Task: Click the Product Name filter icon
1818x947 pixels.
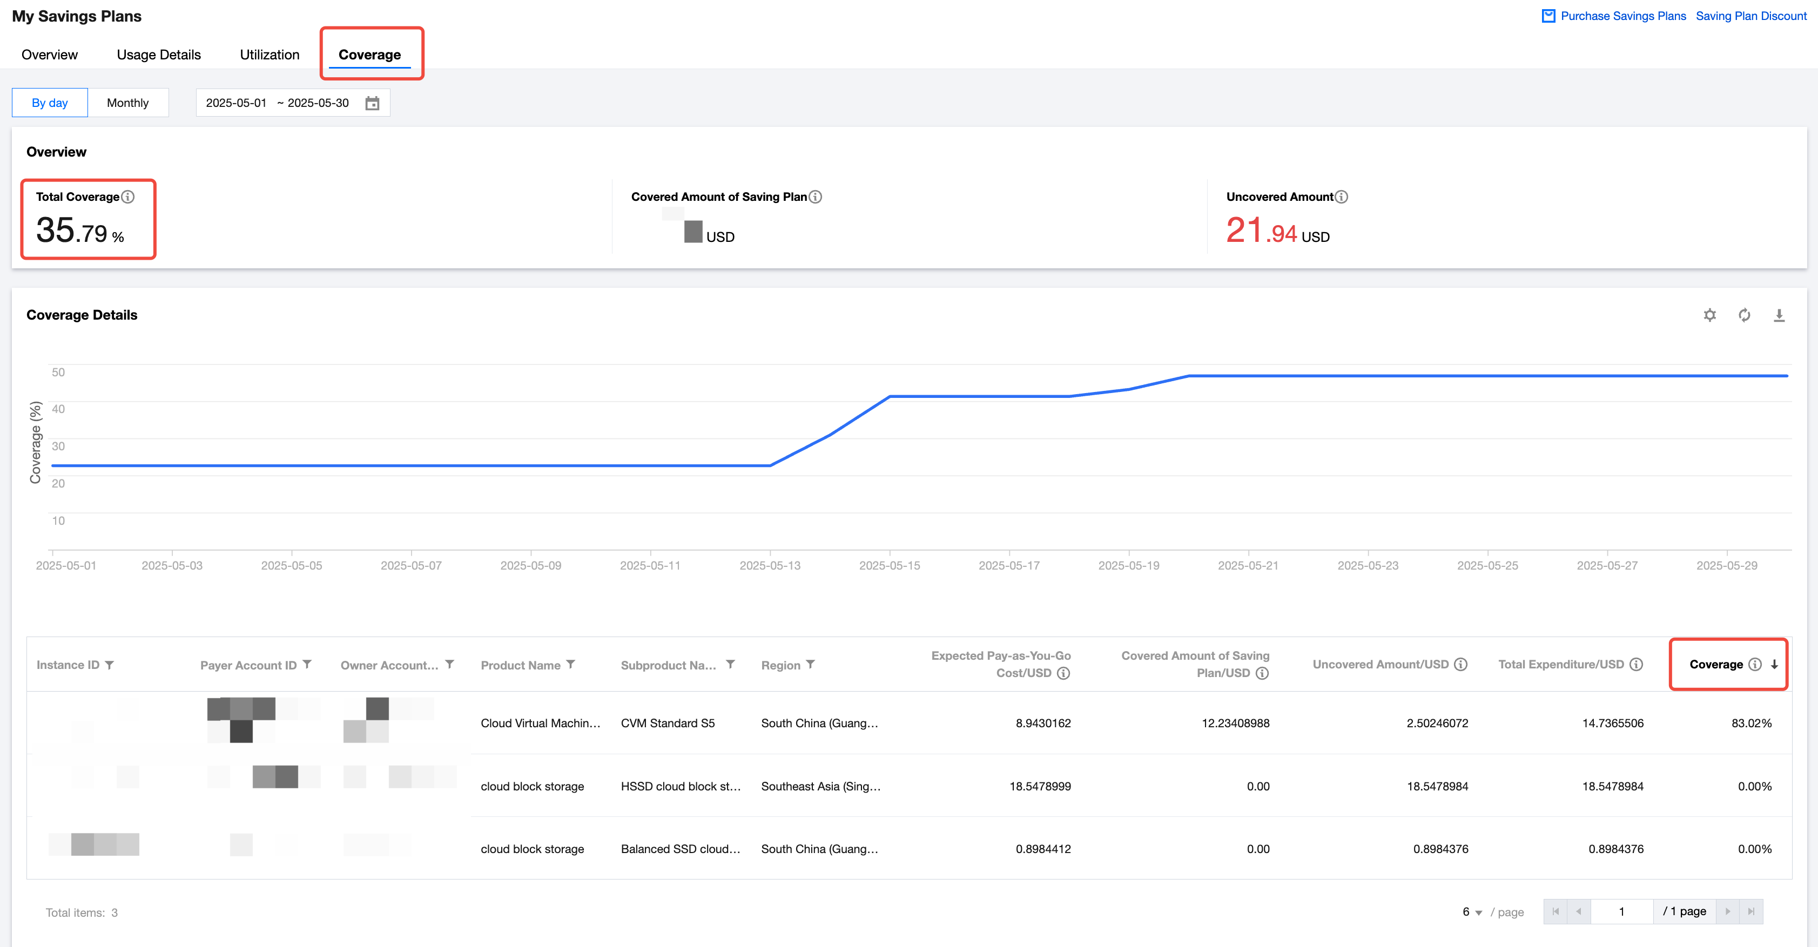Action: pos(571,665)
